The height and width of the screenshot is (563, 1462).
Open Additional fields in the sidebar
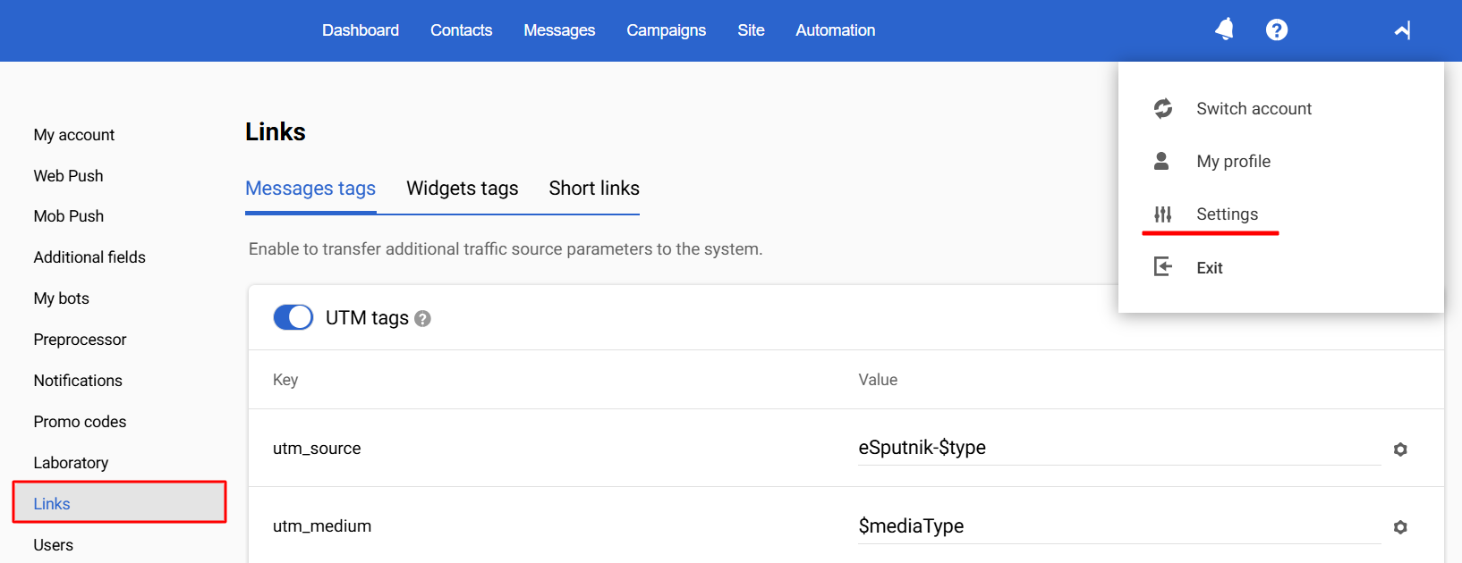(89, 257)
